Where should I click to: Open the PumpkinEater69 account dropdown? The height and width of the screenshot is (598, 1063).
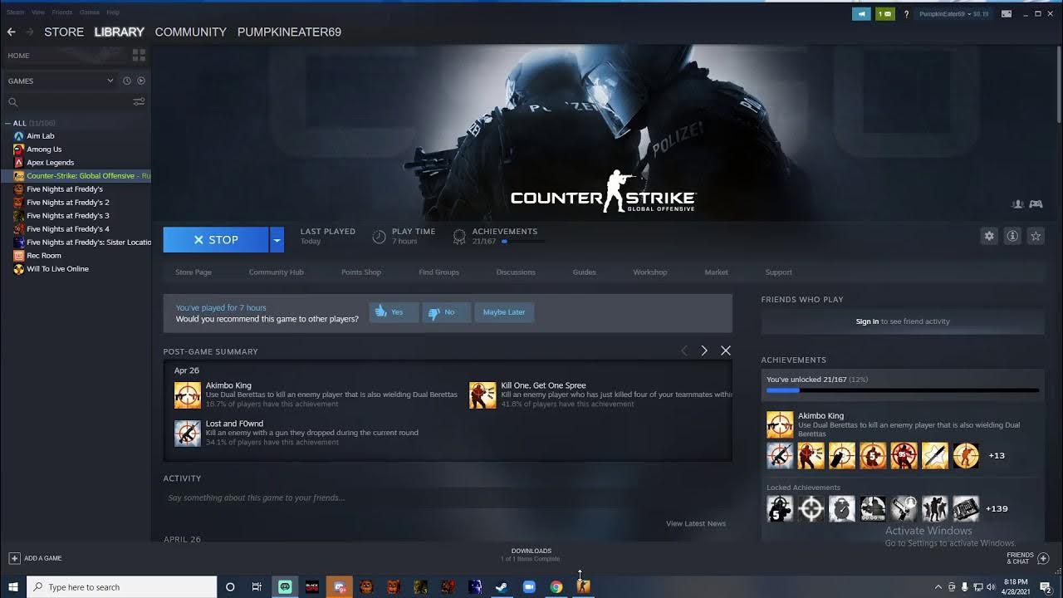coord(953,14)
